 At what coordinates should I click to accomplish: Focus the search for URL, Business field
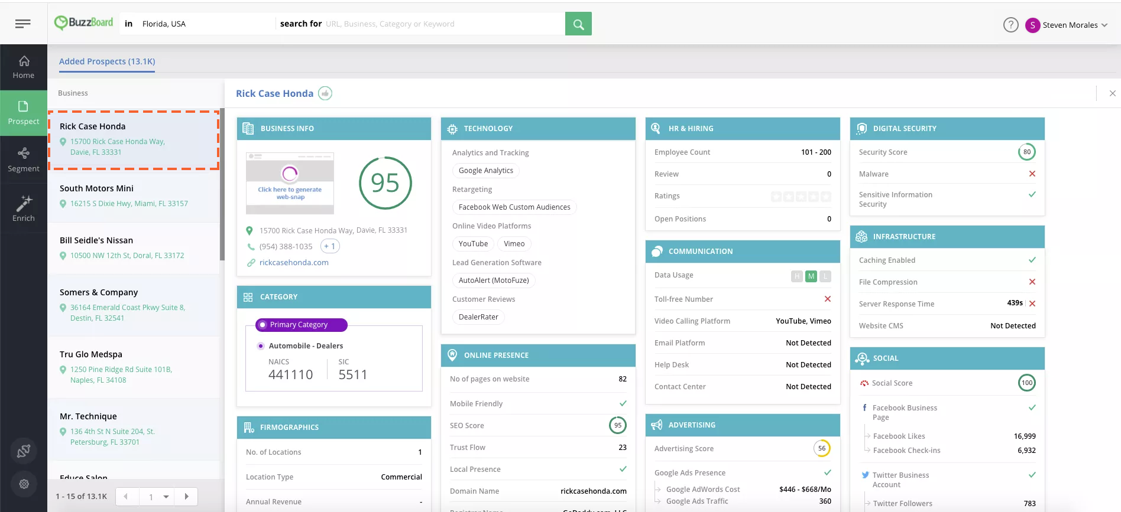443,24
